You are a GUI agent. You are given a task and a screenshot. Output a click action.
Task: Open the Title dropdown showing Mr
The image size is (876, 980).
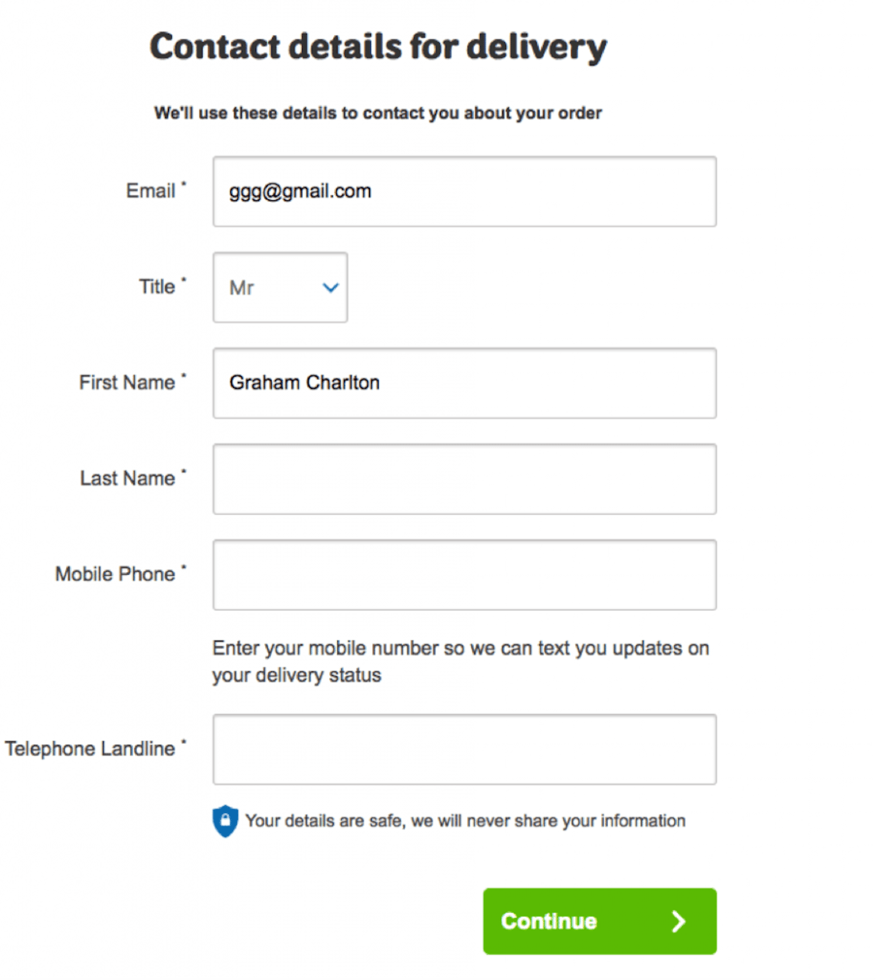pos(280,288)
